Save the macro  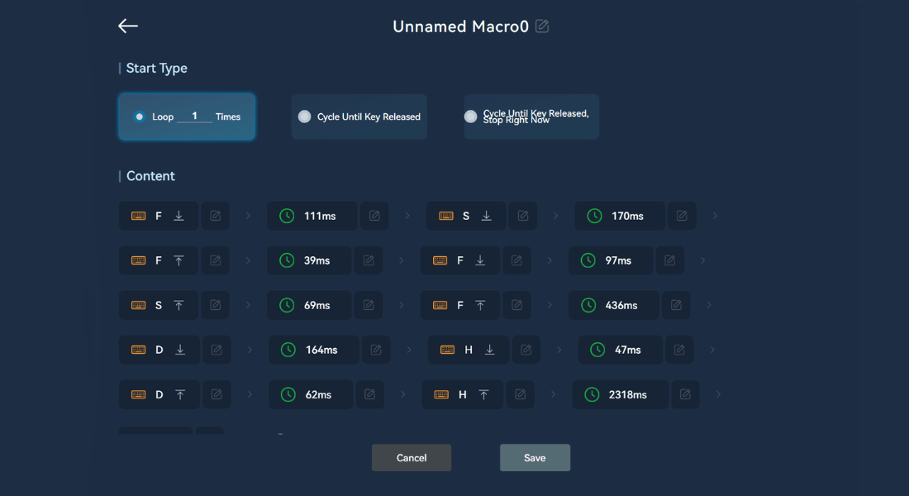tap(535, 458)
